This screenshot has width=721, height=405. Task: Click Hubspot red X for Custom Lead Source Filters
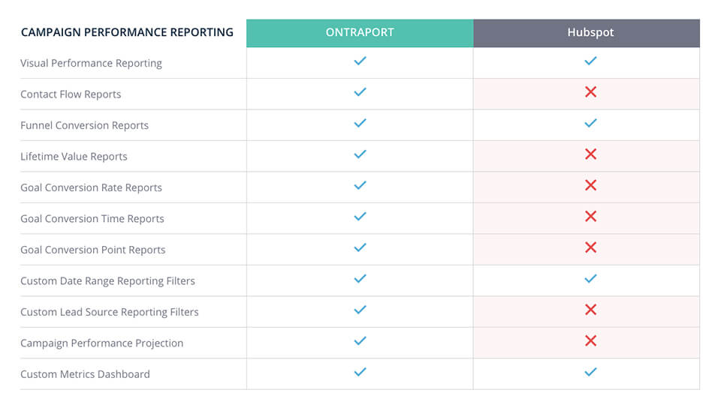click(x=590, y=310)
